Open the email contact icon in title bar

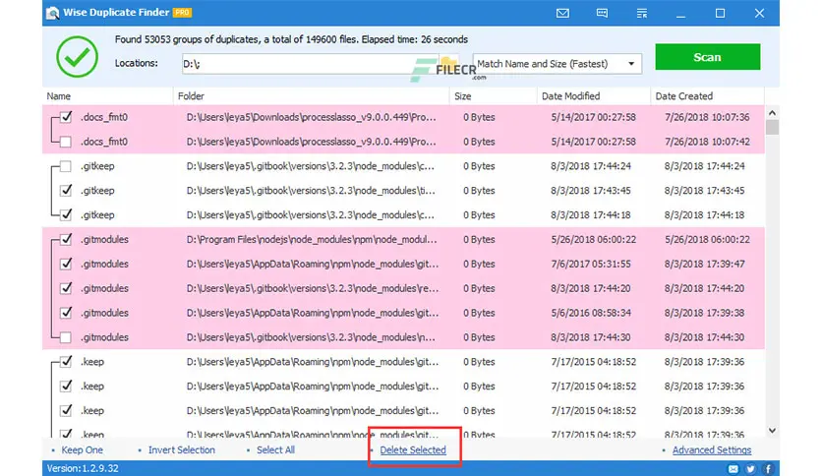pyautogui.click(x=562, y=13)
